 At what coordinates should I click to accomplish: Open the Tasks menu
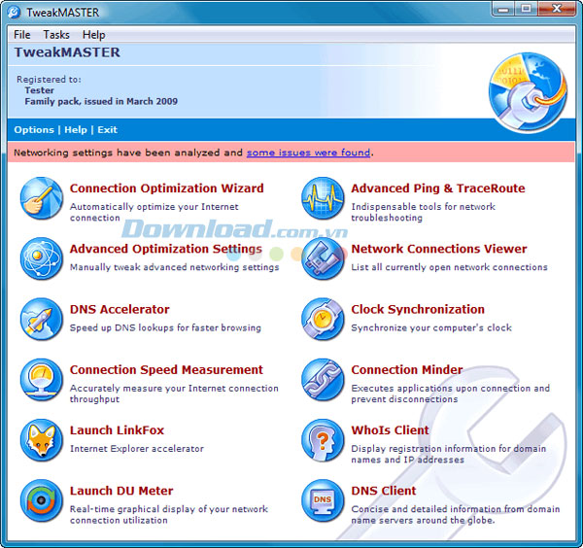(x=56, y=35)
